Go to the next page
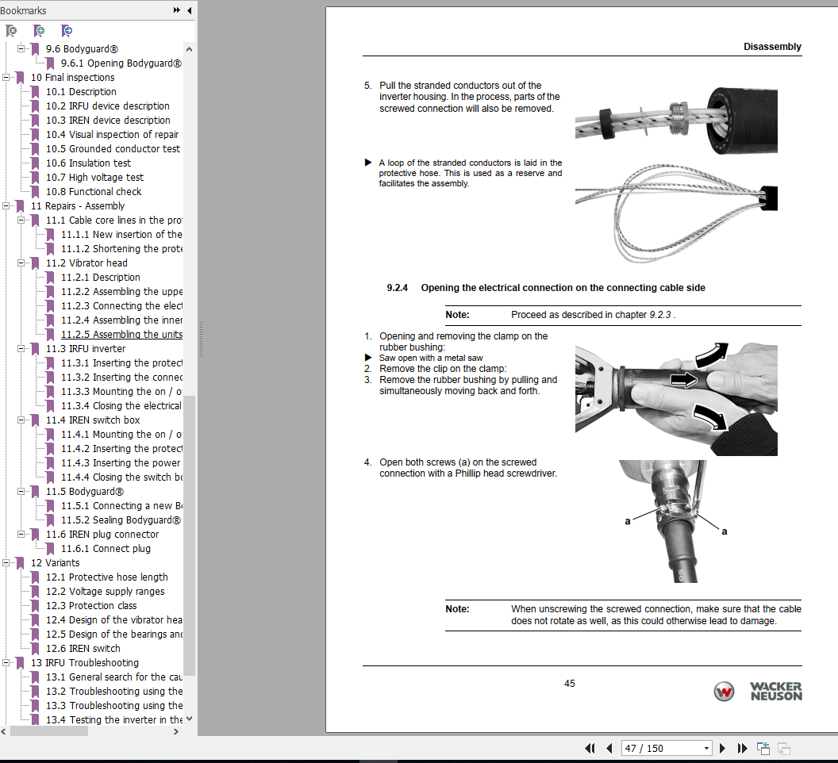The width and height of the screenshot is (838, 763). click(x=722, y=748)
